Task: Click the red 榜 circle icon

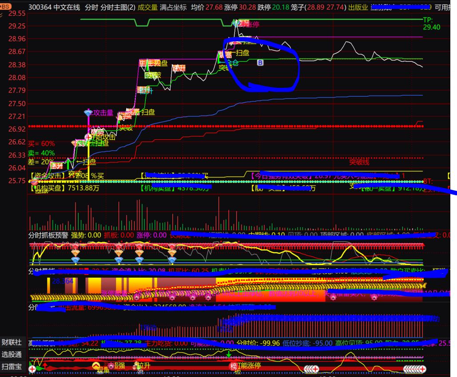Action: (x=234, y=366)
